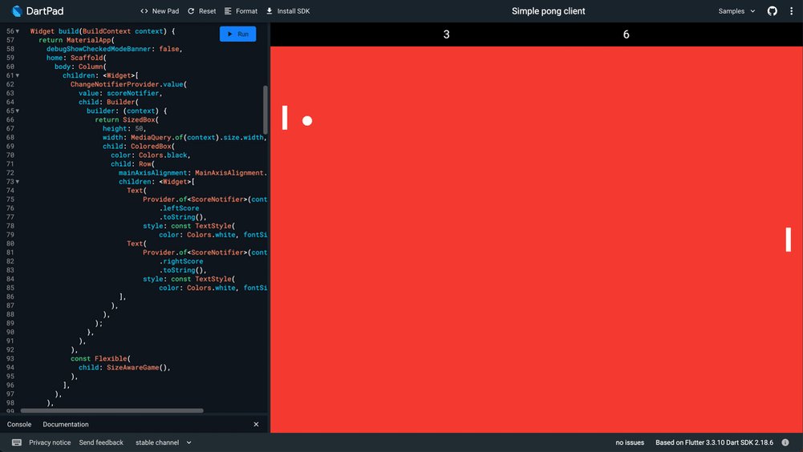
Task: Click the vertical editor scrollbar
Action: coord(266,110)
